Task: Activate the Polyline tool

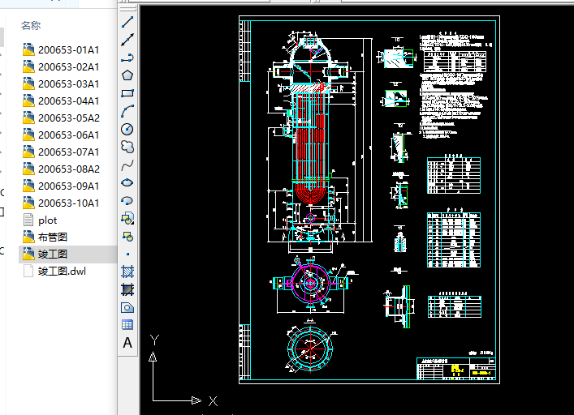Action: pos(127,58)
